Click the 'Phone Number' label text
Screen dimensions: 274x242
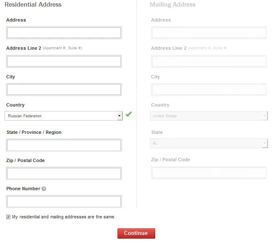click(23, 189)
